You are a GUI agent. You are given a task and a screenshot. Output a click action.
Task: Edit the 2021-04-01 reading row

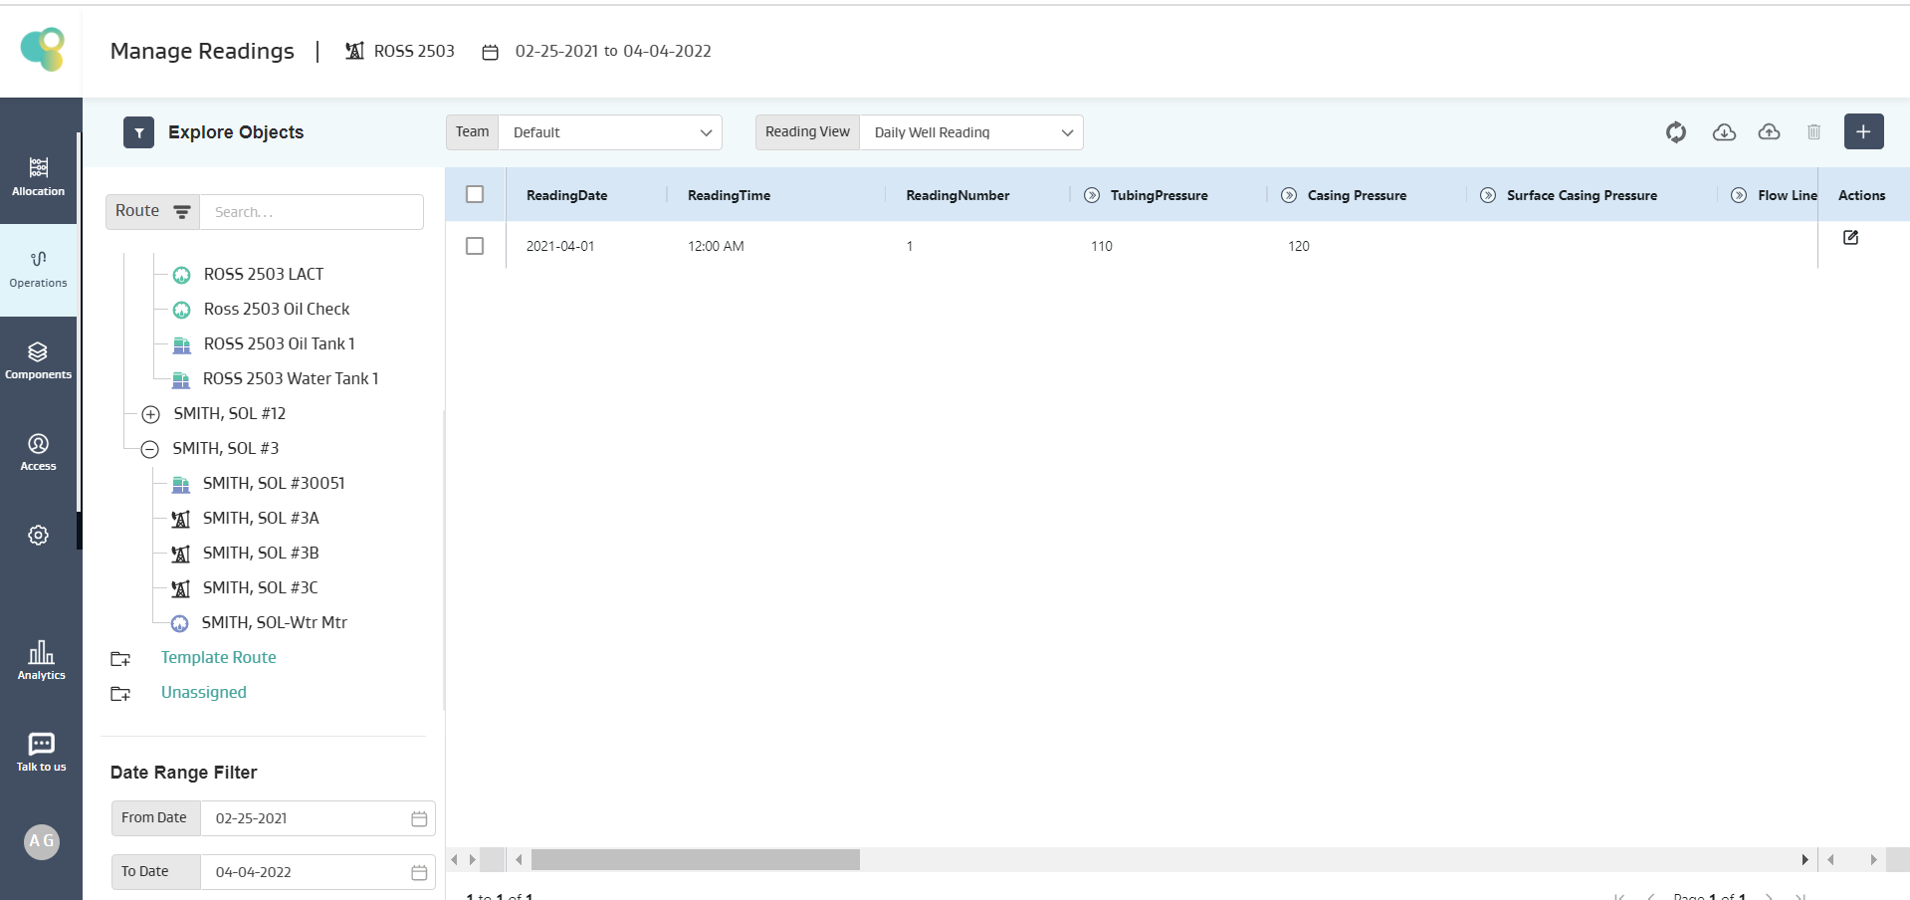click(x=1850, y=238)
